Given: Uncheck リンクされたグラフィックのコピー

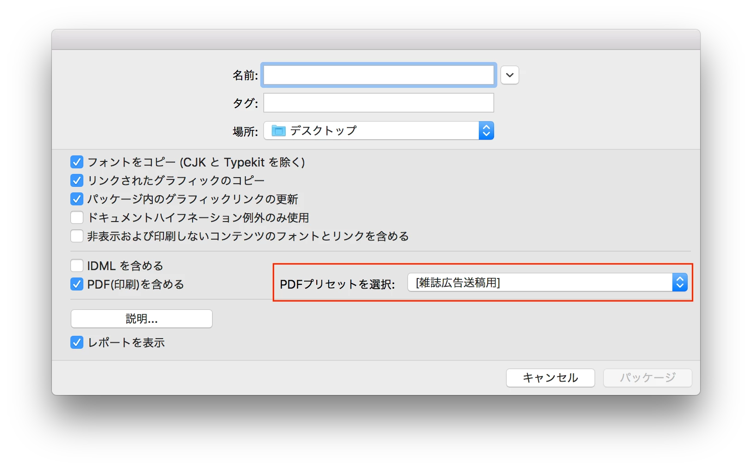Looking at the screenshot, I should [x=77, y=180].
